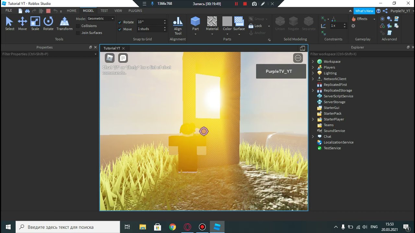The height and width of the screenshot is (233, 415).
Task: Switch to the HOME ribbon tab
Action: click(72, 11)
